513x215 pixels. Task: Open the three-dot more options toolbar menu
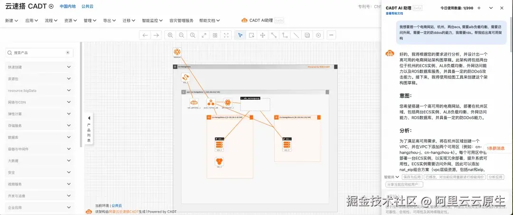point(332,35)
